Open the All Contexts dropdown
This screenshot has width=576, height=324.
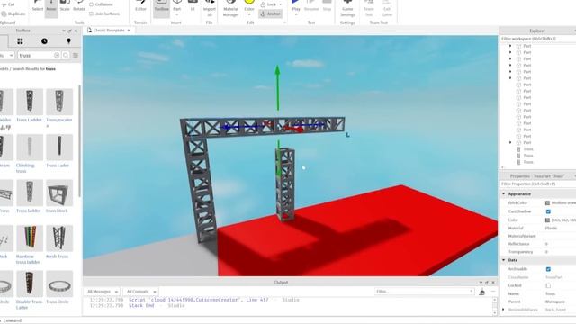click(x=141, y=292)
